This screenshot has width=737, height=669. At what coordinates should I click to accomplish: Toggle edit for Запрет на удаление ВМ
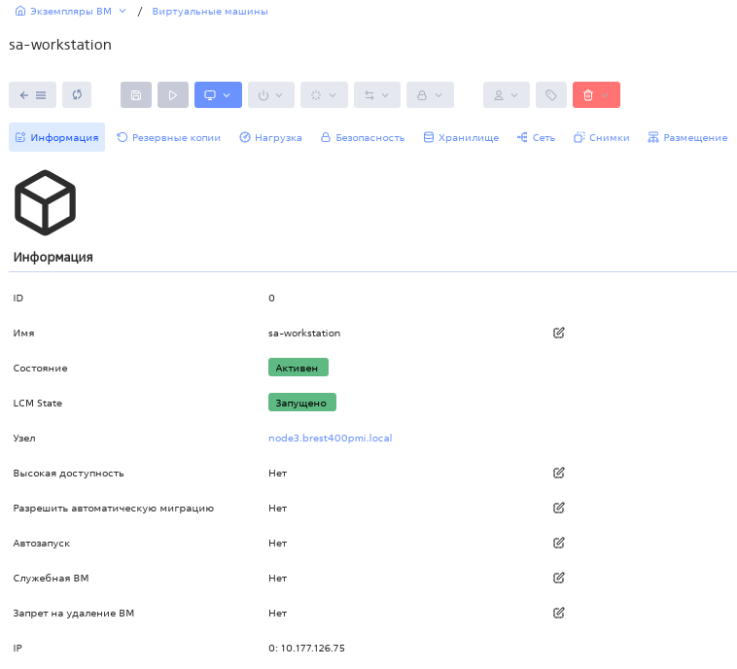(x=559, y=613)
